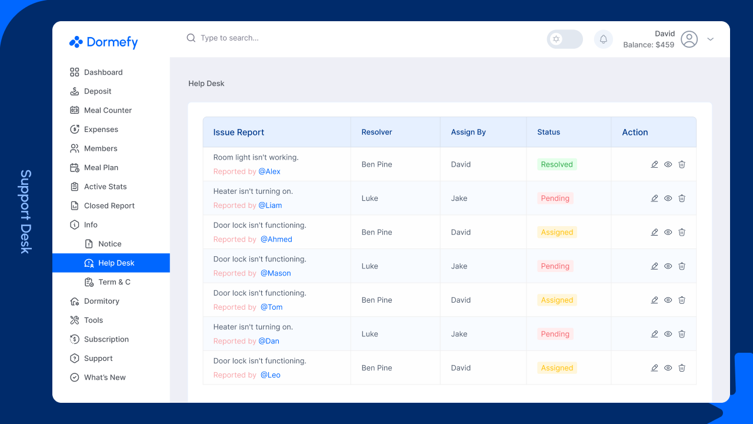Edit the Door lock issue reported by Ahmed

tap(654, 232)
